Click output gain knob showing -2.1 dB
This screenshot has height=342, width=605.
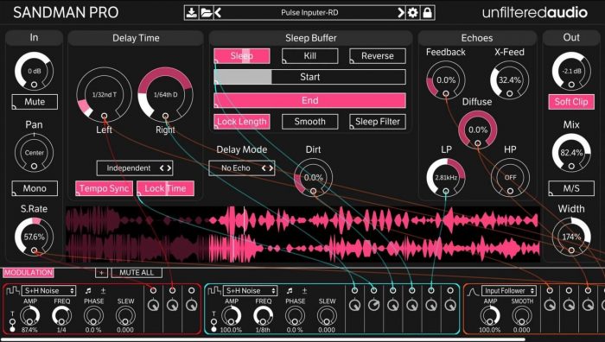[571, 72]
